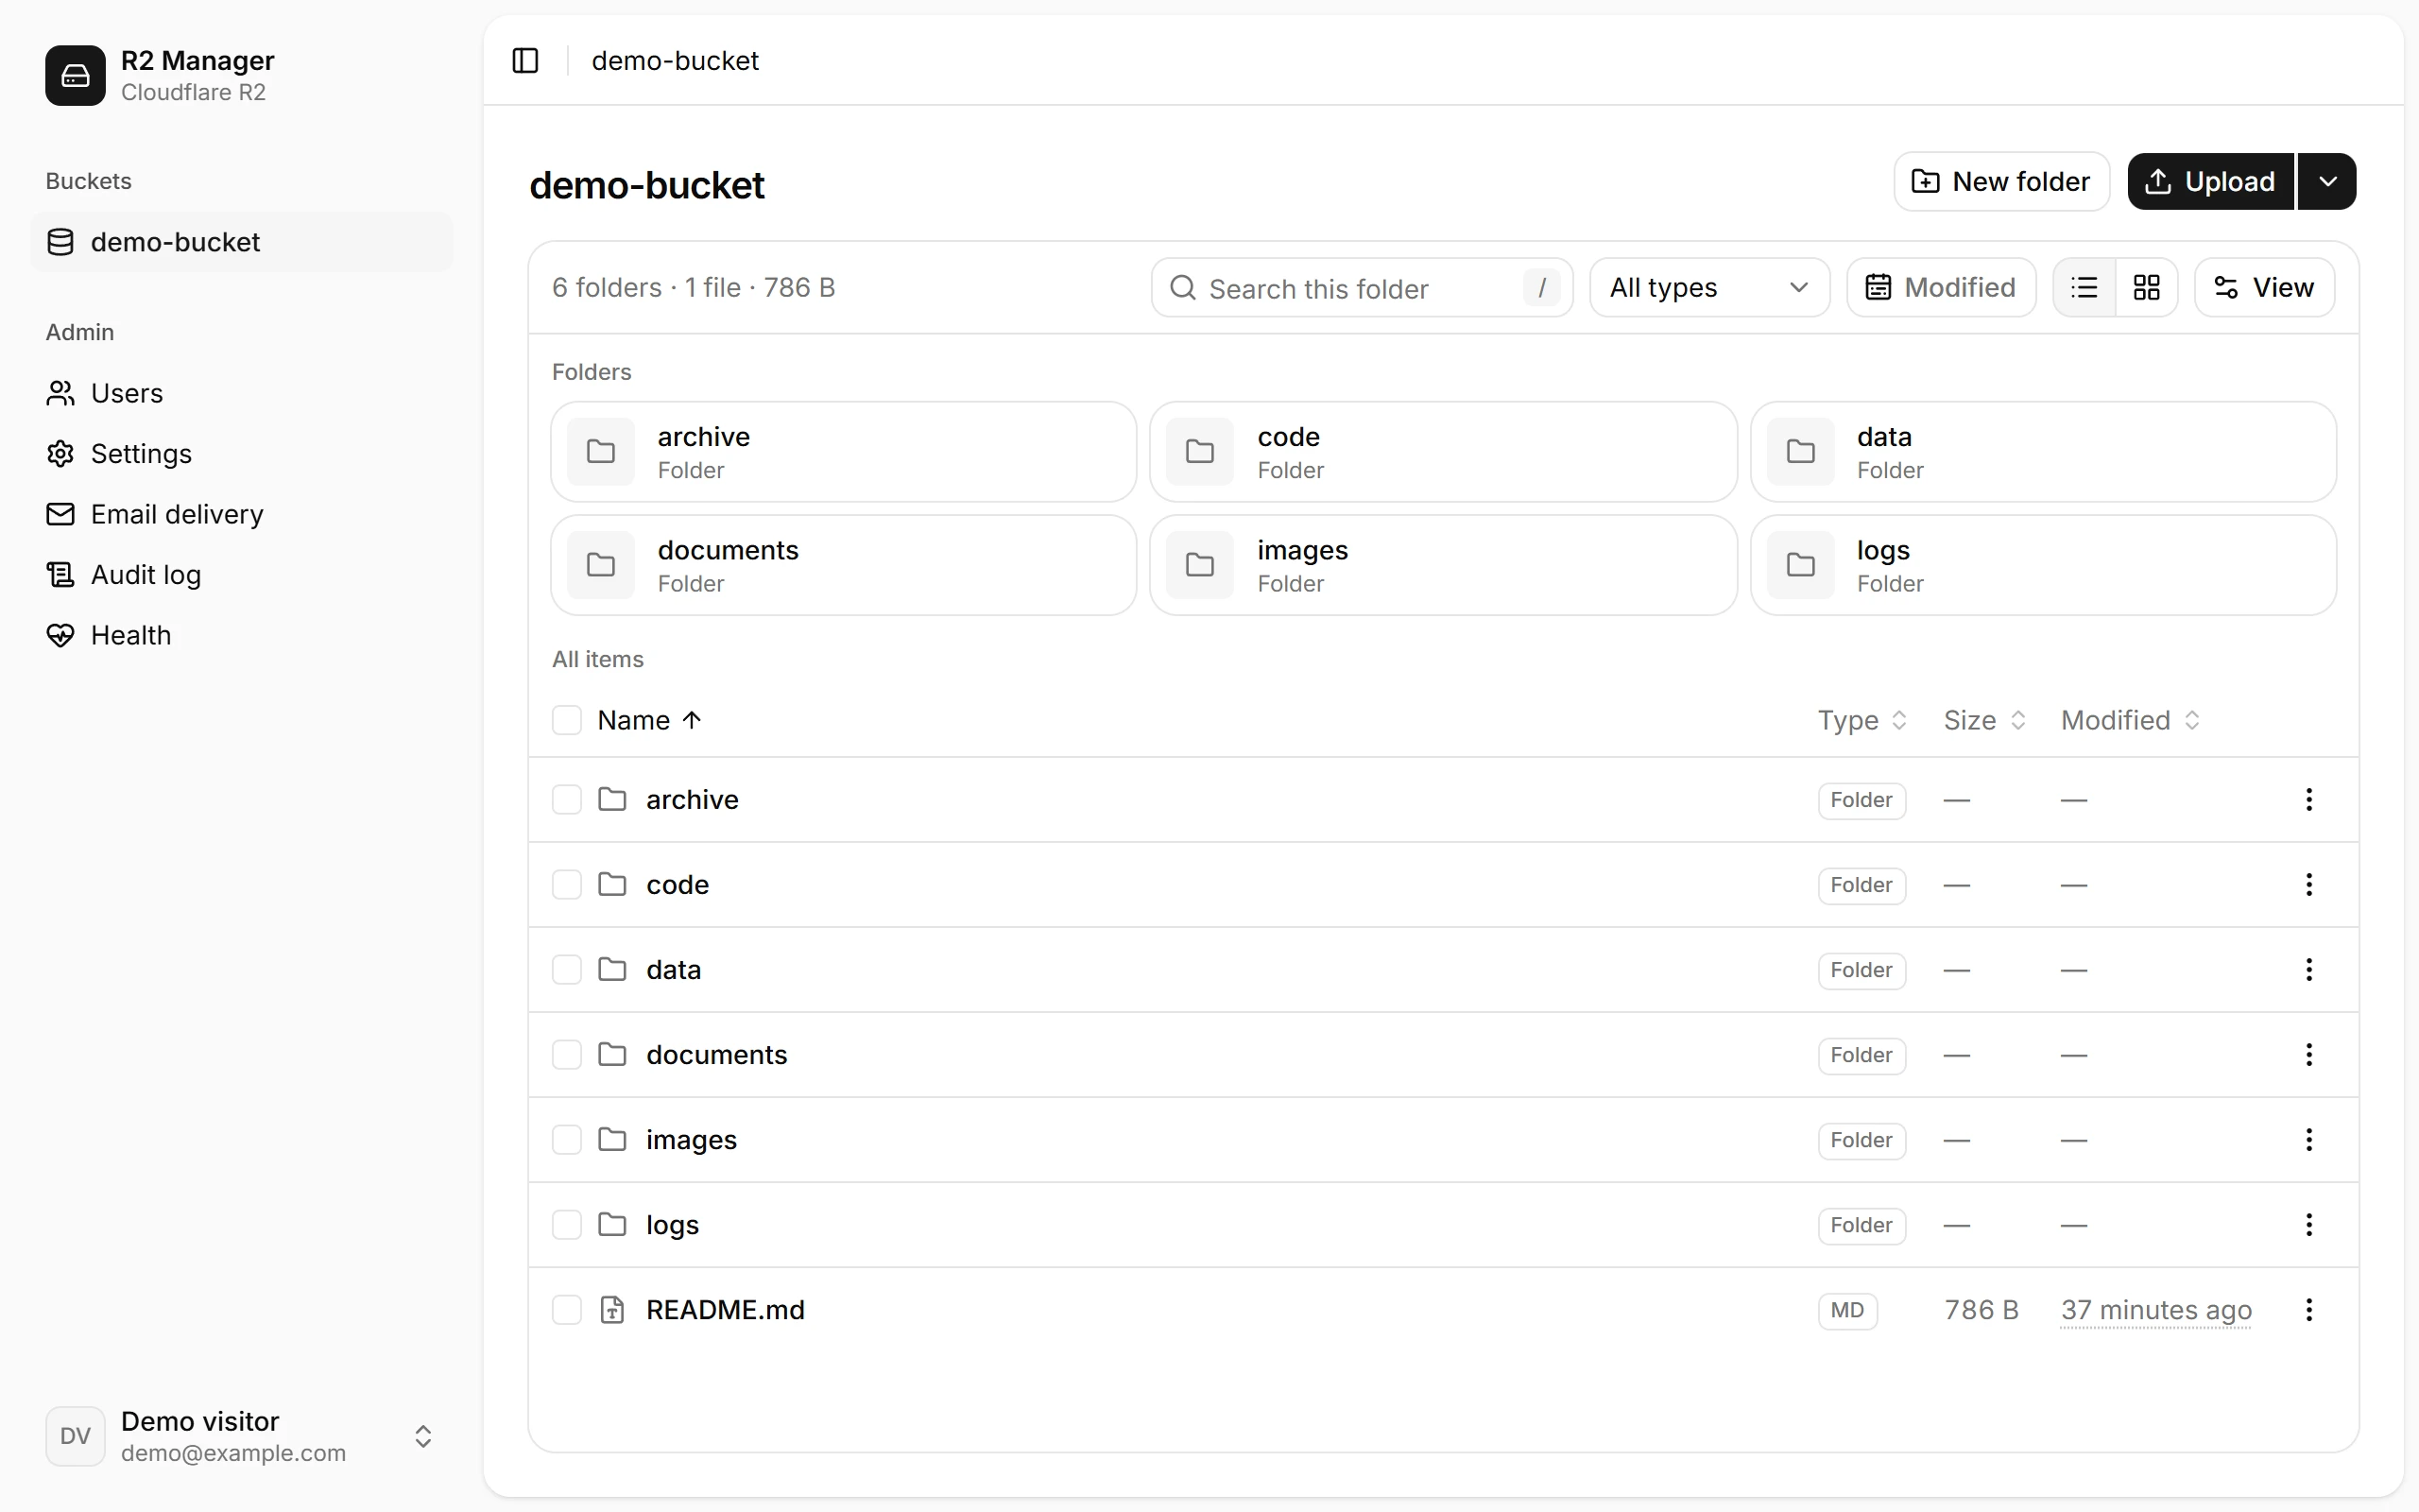Toggle the sidebar panel icon
This screenshot has height=1512, width=2419.
tap(524, 61)
